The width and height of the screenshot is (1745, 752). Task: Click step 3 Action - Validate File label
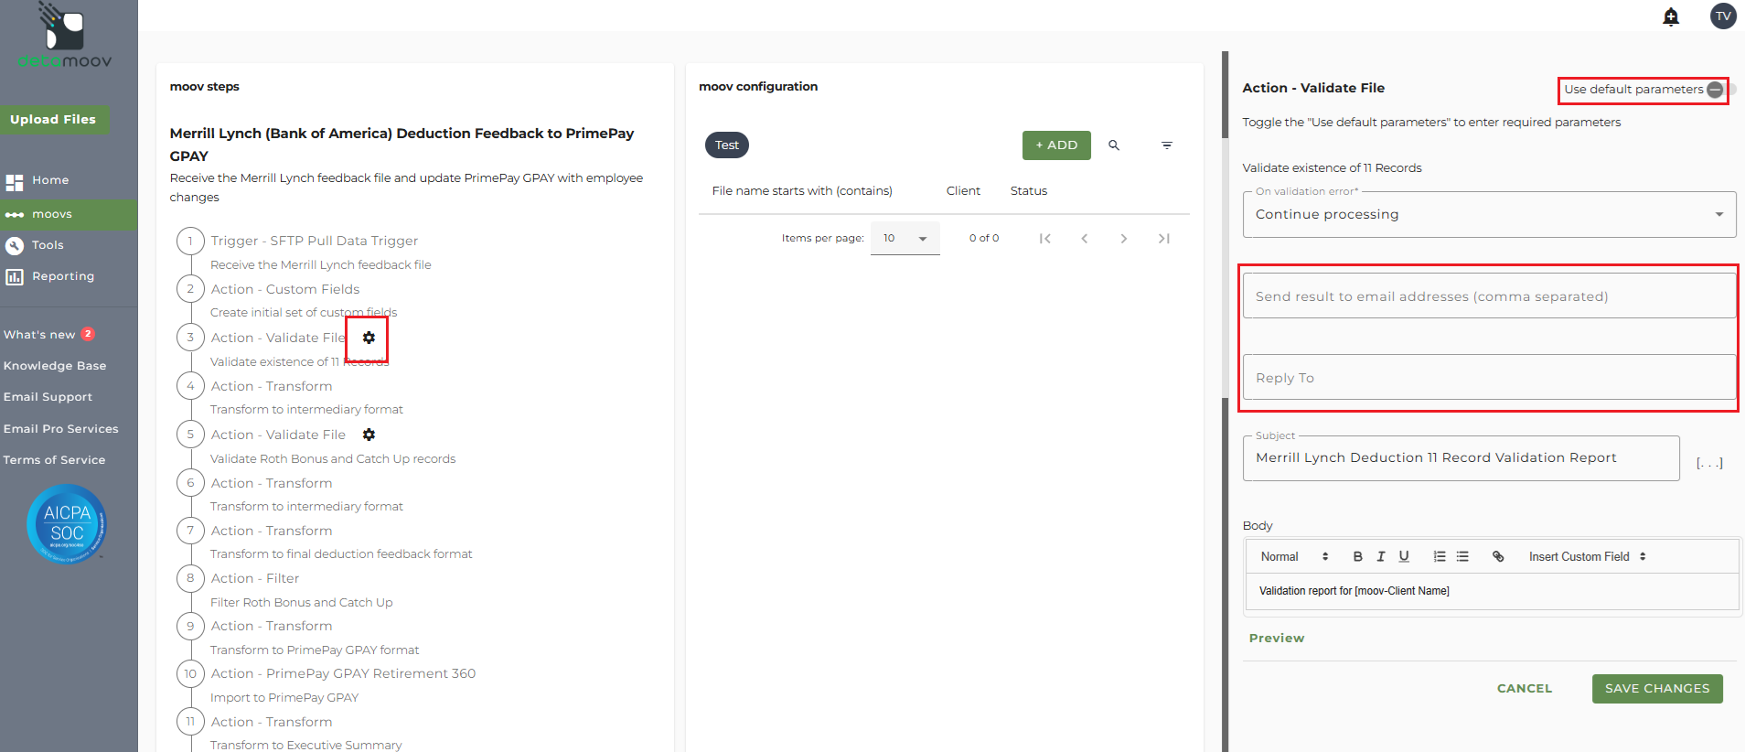click(278, 338)
